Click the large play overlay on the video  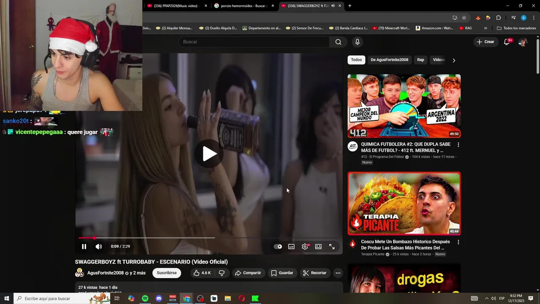[x=209, y=154]
